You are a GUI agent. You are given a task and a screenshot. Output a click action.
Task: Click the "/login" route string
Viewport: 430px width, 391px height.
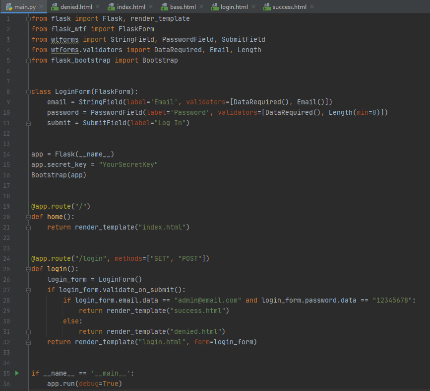[x=90, y=258]
